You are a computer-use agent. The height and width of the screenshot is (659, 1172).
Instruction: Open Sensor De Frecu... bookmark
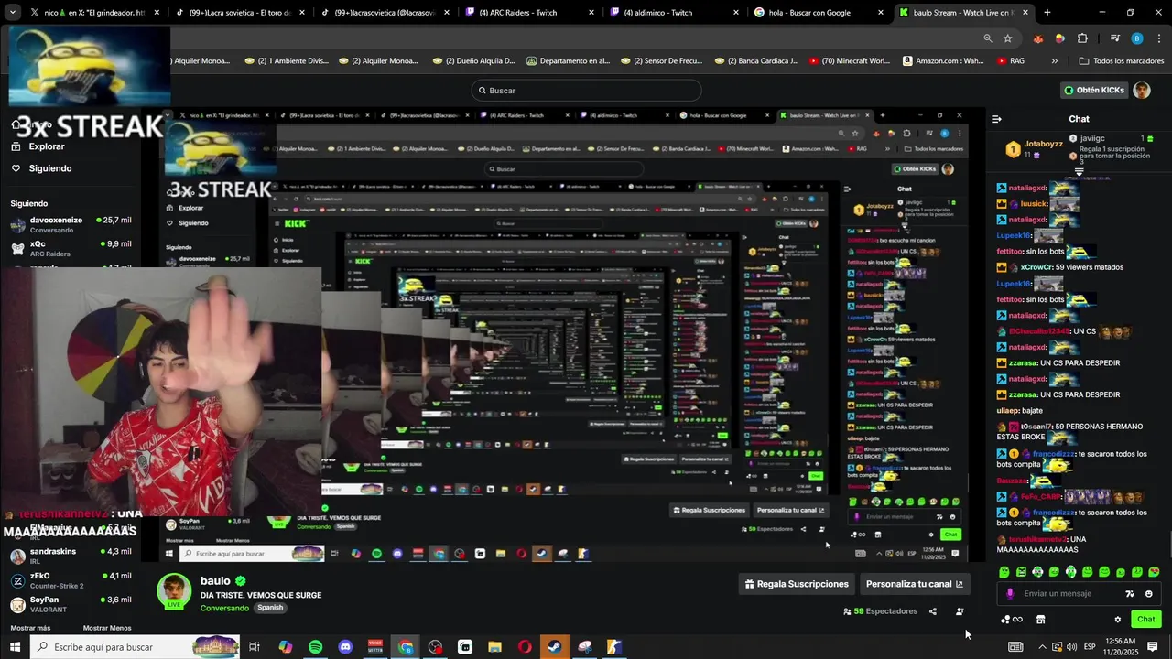pyautogui.click(x=663, y=61)
